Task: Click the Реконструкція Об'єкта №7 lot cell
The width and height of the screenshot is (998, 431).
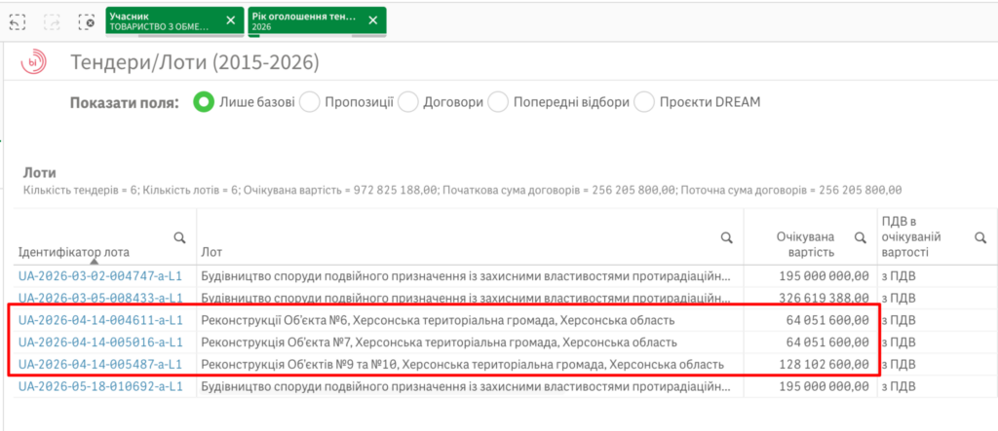Action: (x=470, y=342)
